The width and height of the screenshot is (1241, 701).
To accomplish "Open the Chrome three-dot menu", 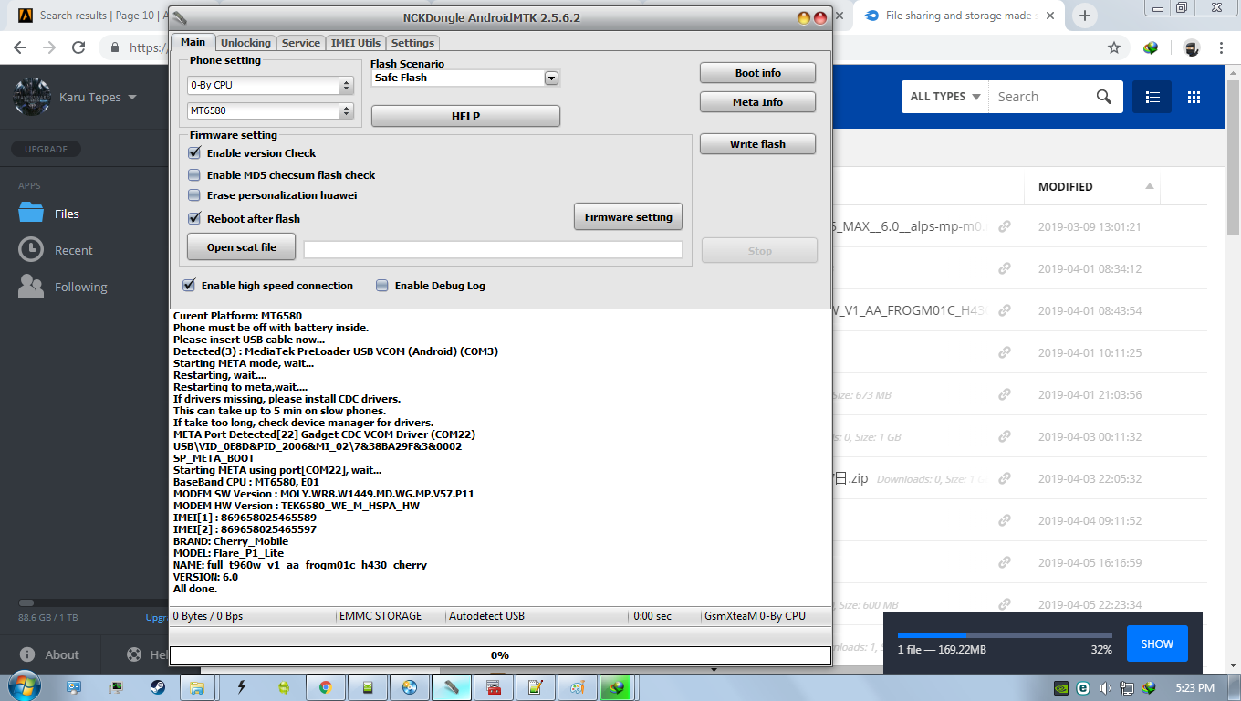I will pyautogui.click(x=1221, y=47).
